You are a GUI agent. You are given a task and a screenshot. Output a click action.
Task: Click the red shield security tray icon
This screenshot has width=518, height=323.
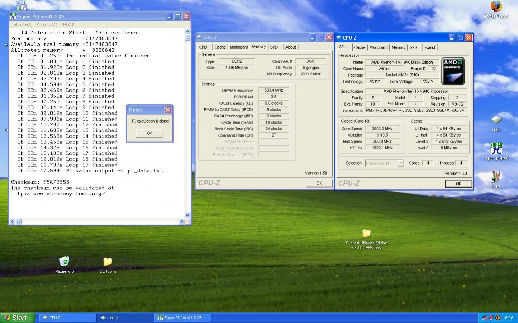point(491,318)
